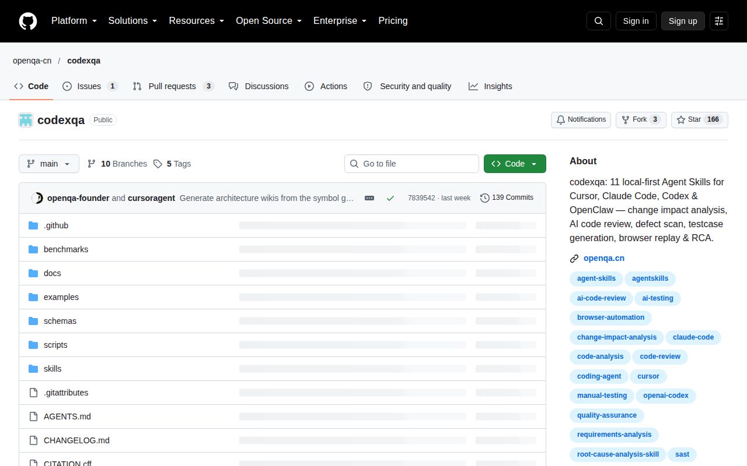Open the appearance settings icon button
Screen dimensions: 747x466
click(719, 21)
